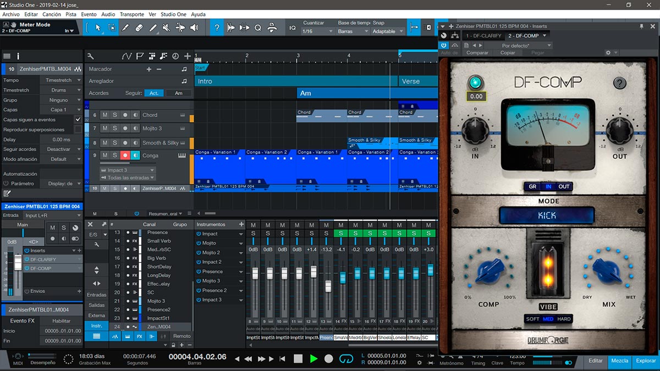Toggle the Loop transport button
This screenshot has height=371, width=660.
click(x=346, y=358)
